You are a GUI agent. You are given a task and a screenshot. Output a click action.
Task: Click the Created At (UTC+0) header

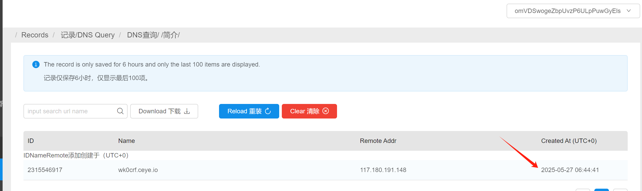tap(569, 141)
